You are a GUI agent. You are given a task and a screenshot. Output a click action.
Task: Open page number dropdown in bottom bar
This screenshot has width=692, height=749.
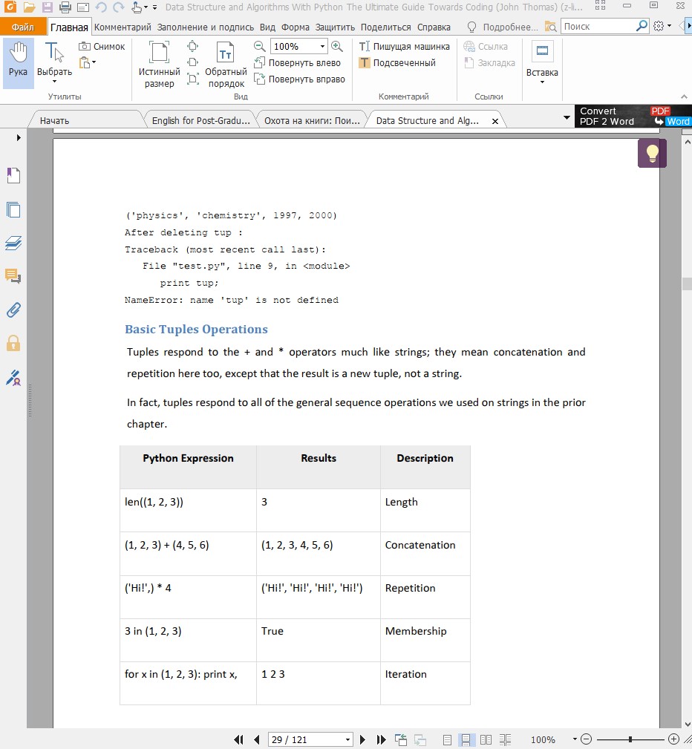tap(348, 739)
